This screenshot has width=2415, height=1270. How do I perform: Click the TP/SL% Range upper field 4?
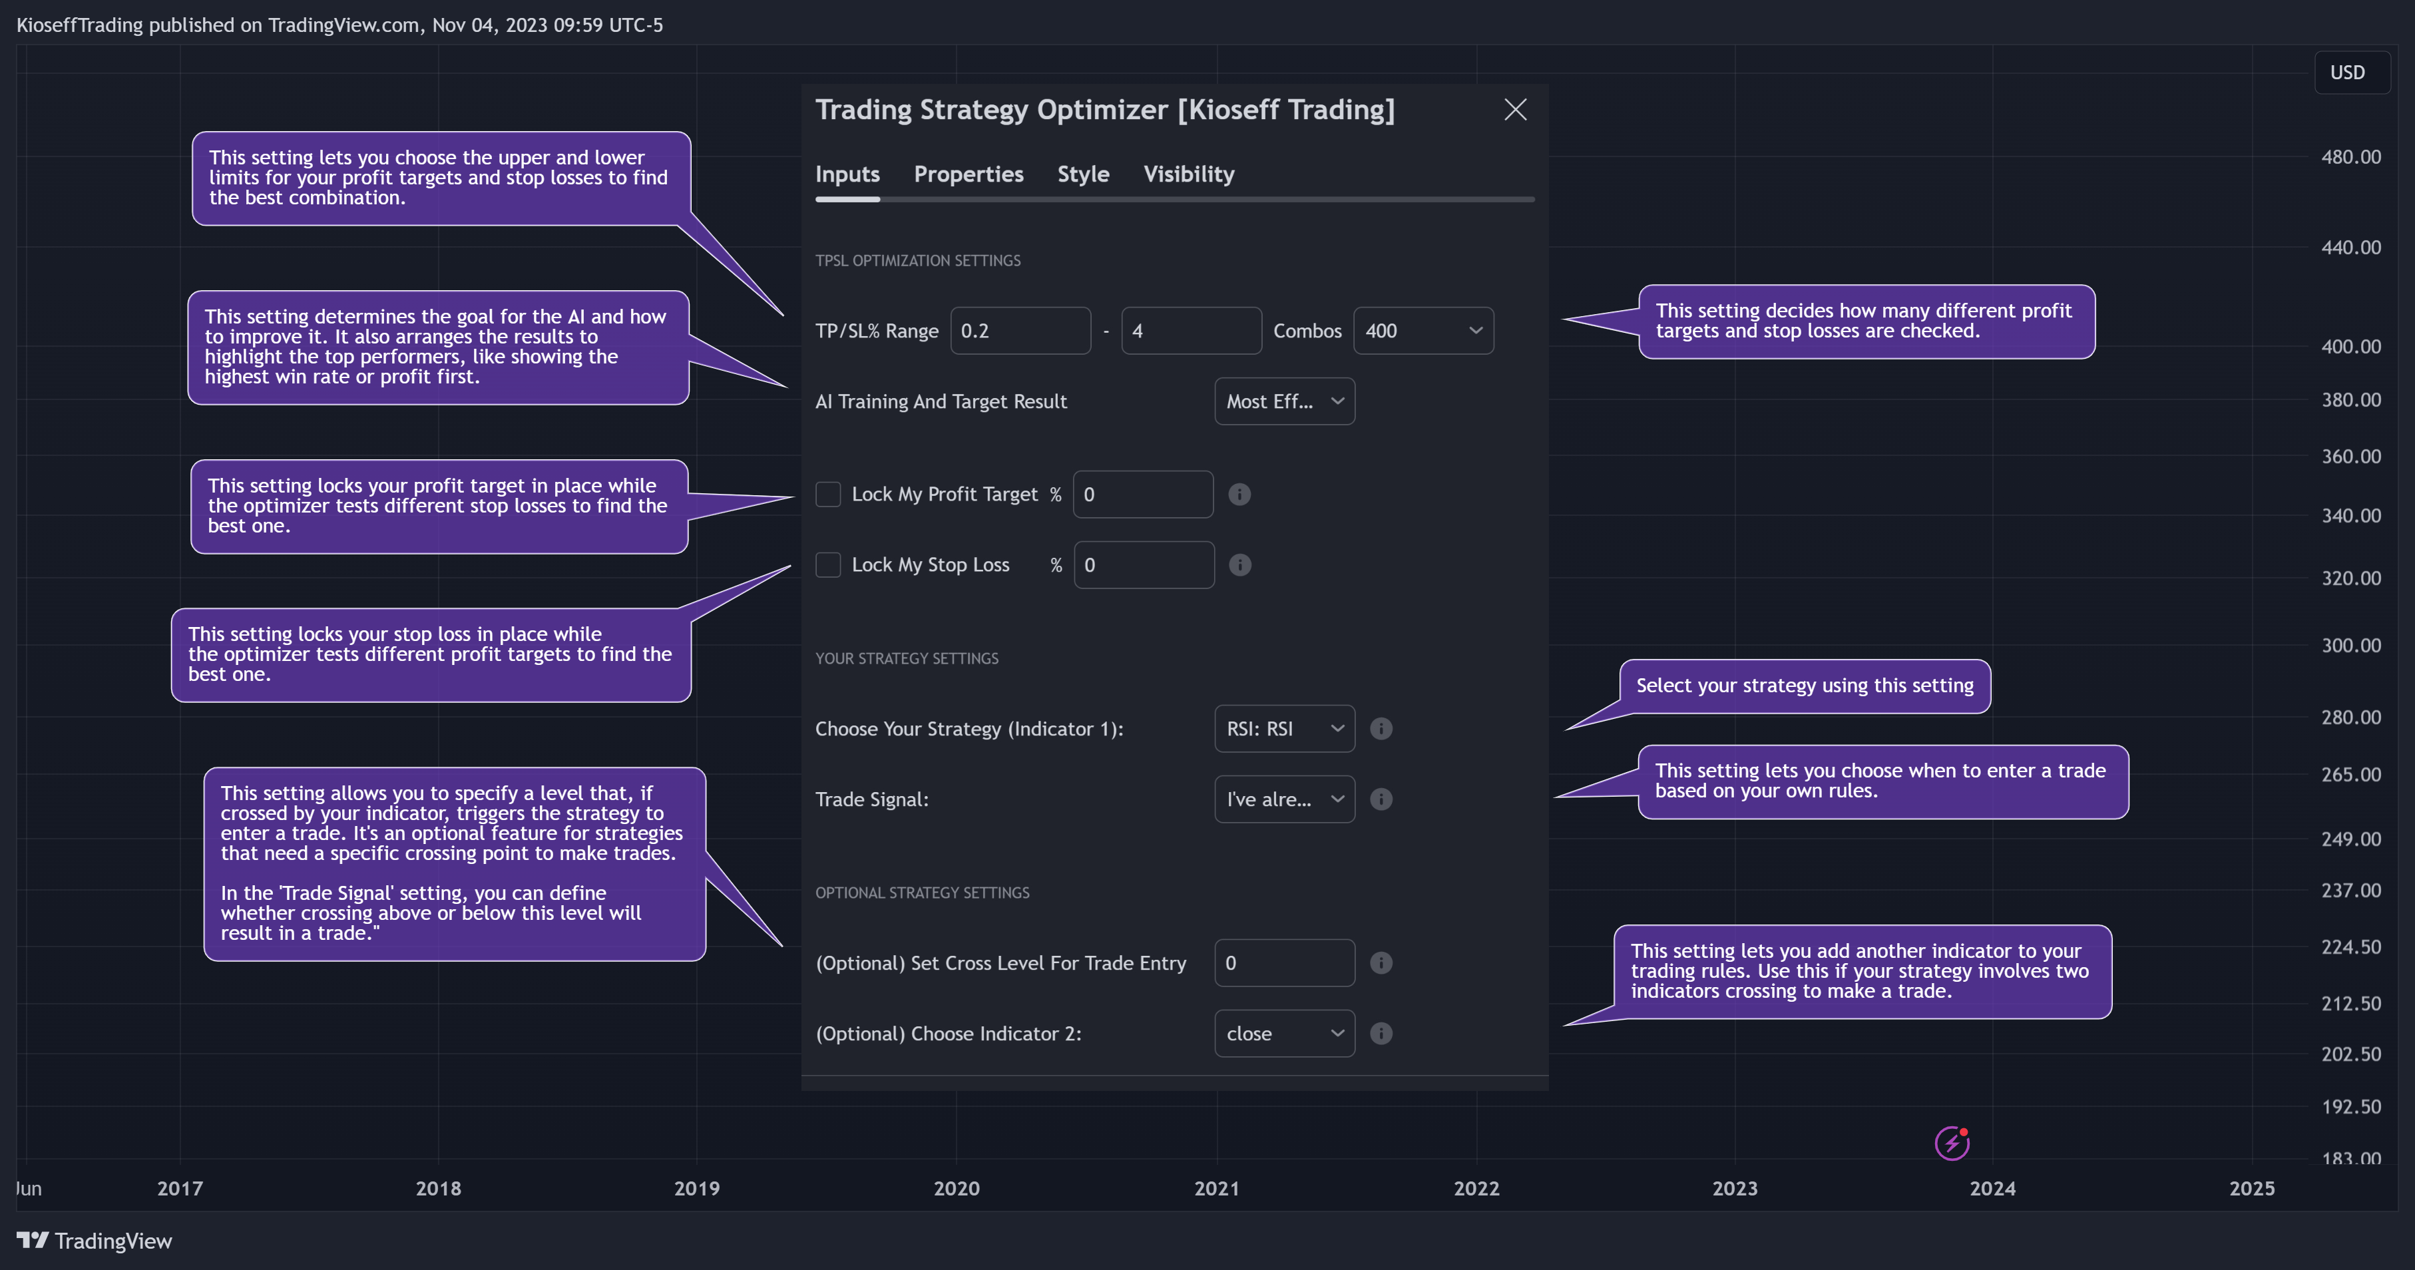1191,330
